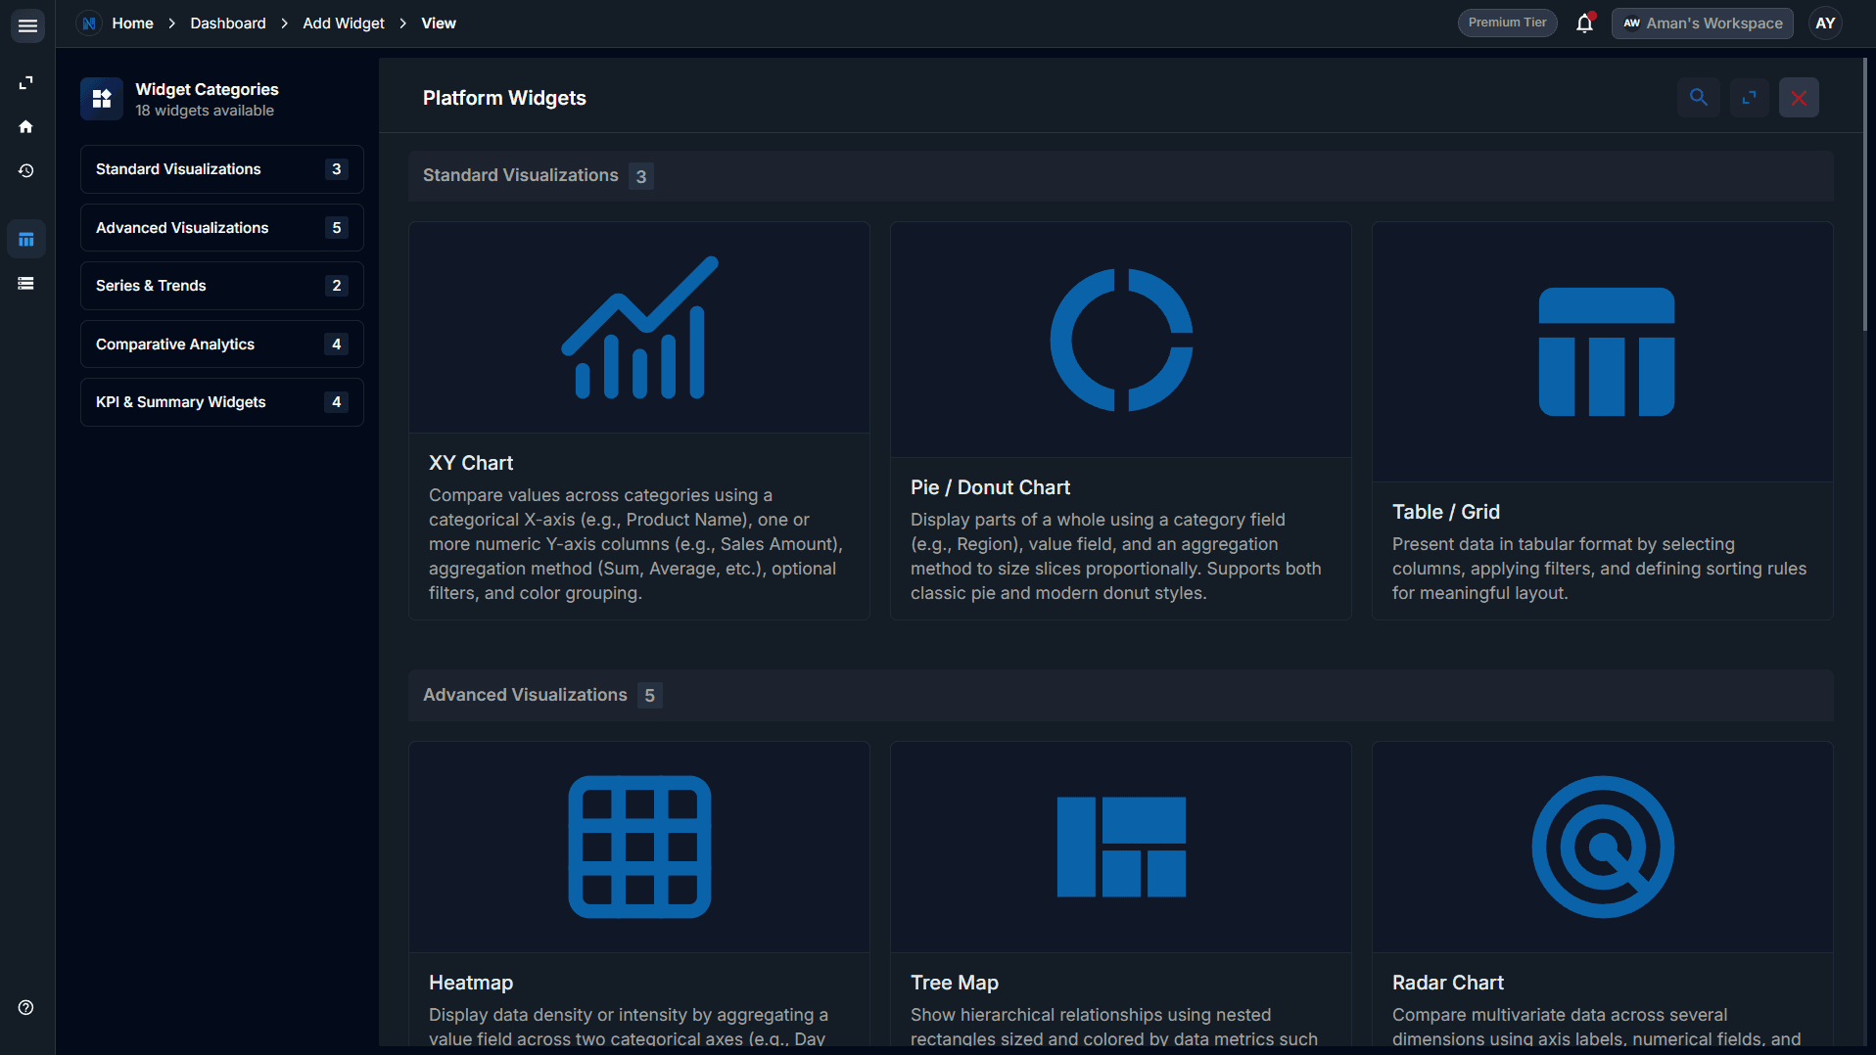
Task: Click the Premium Tier badge
Action: pos(1507,23)
